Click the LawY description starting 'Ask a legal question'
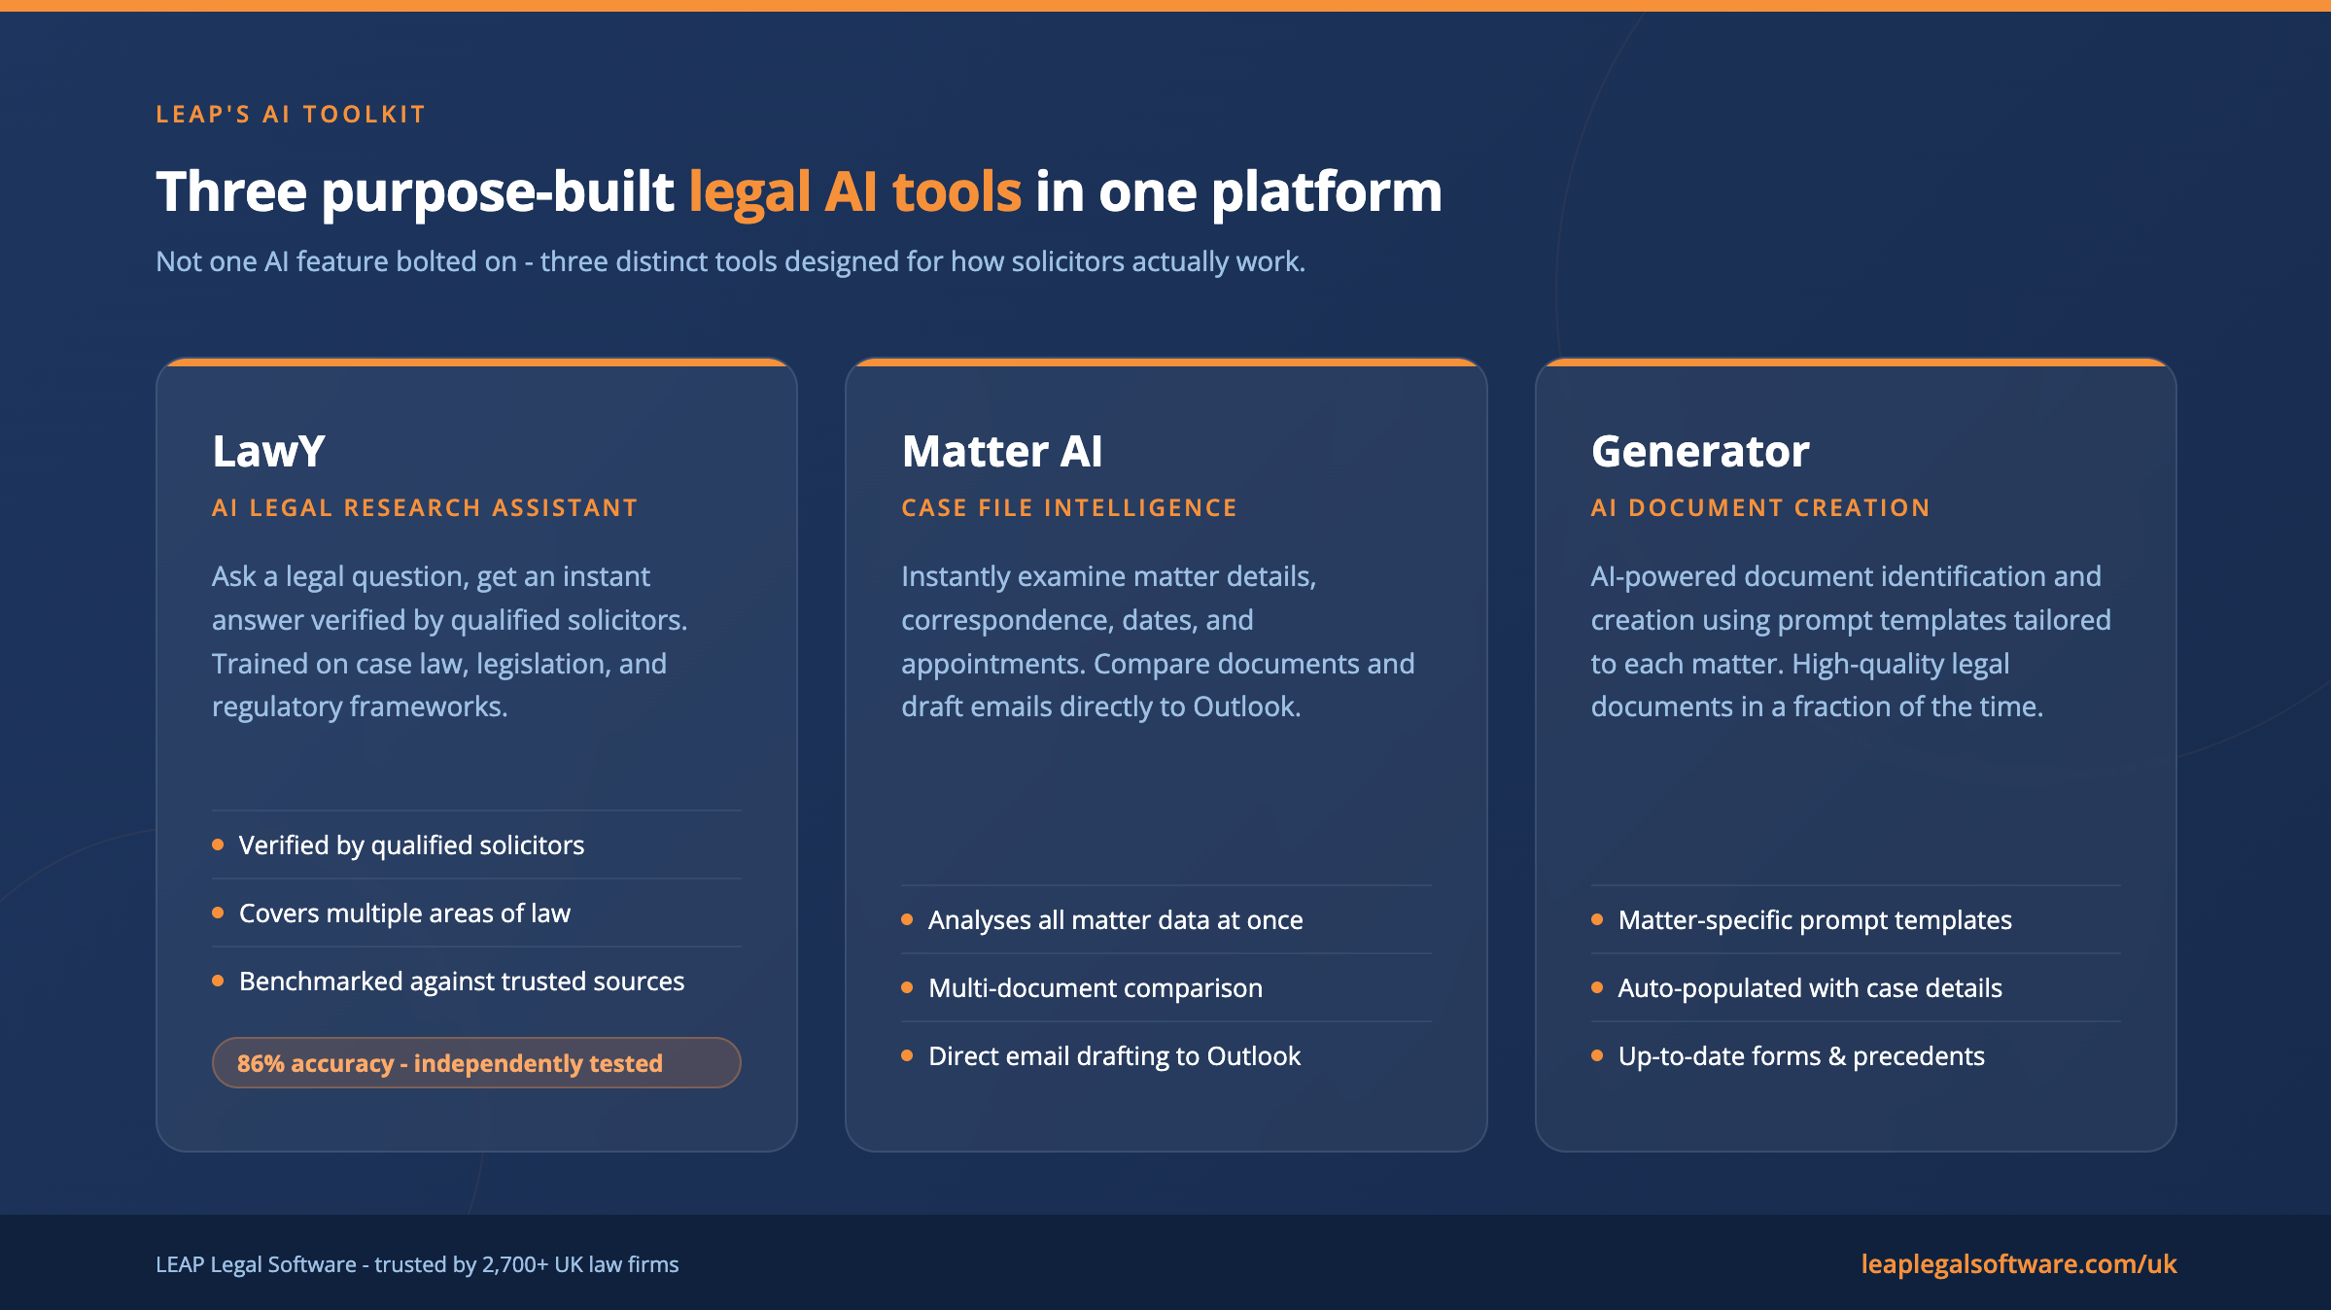 (450, 641)
